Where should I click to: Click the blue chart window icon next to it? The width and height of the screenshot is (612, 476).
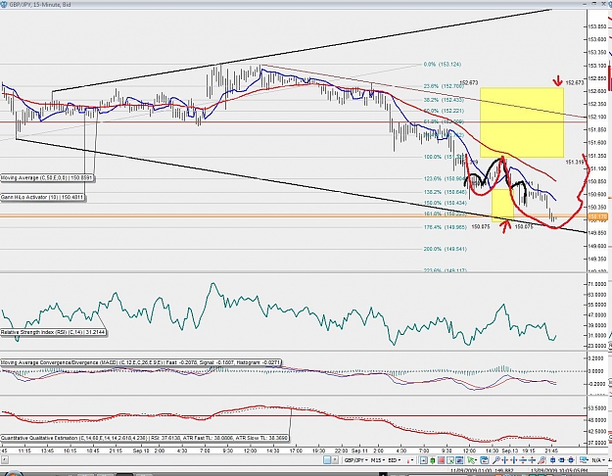coord(459,460)
